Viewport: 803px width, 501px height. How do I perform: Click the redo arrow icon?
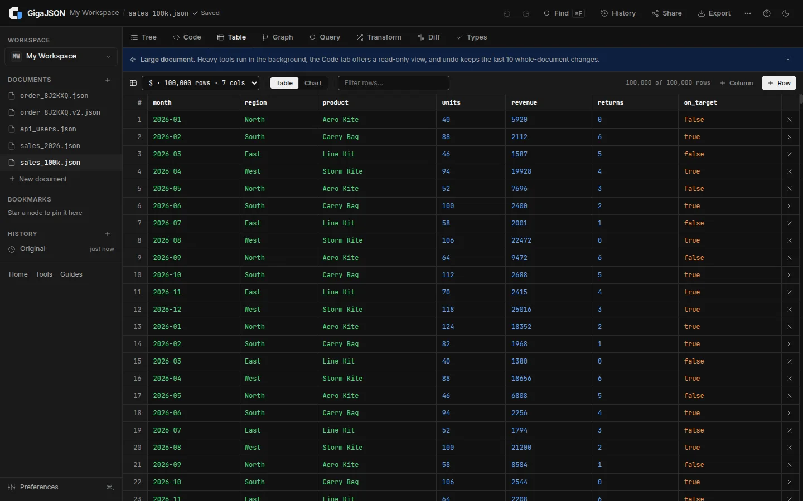tap(526, 13)
